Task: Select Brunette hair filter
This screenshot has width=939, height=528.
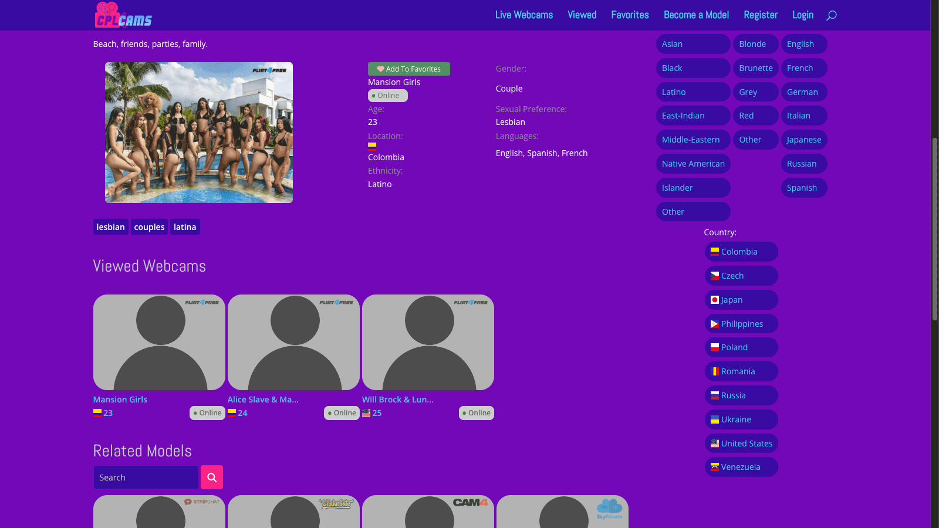Action: click(756, 68)
